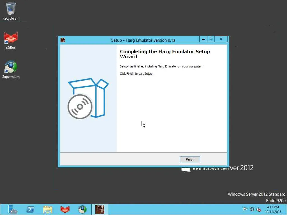
Task: Select the Supermium desktop shortcut
Action: click(x=11, y=69)
